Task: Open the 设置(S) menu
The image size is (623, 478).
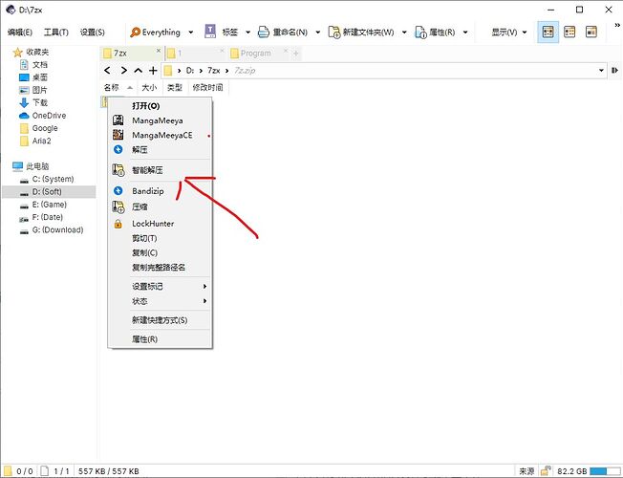Action: pos(92,33)
